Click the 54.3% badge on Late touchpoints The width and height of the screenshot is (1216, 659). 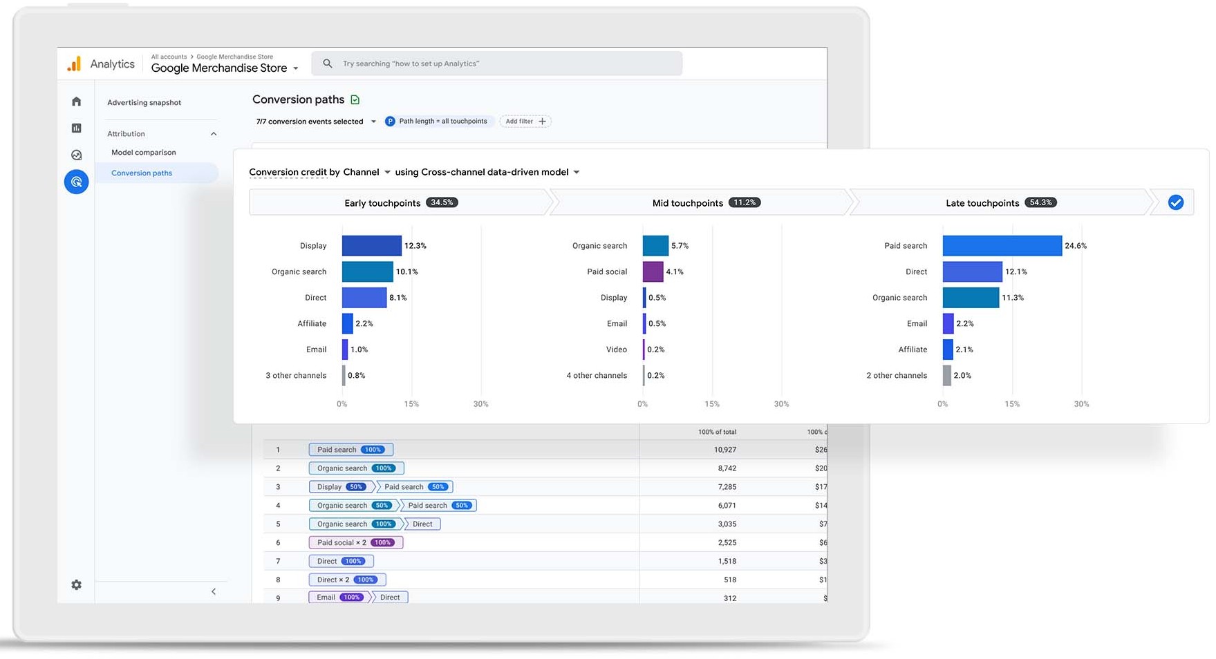point(1040,202)
